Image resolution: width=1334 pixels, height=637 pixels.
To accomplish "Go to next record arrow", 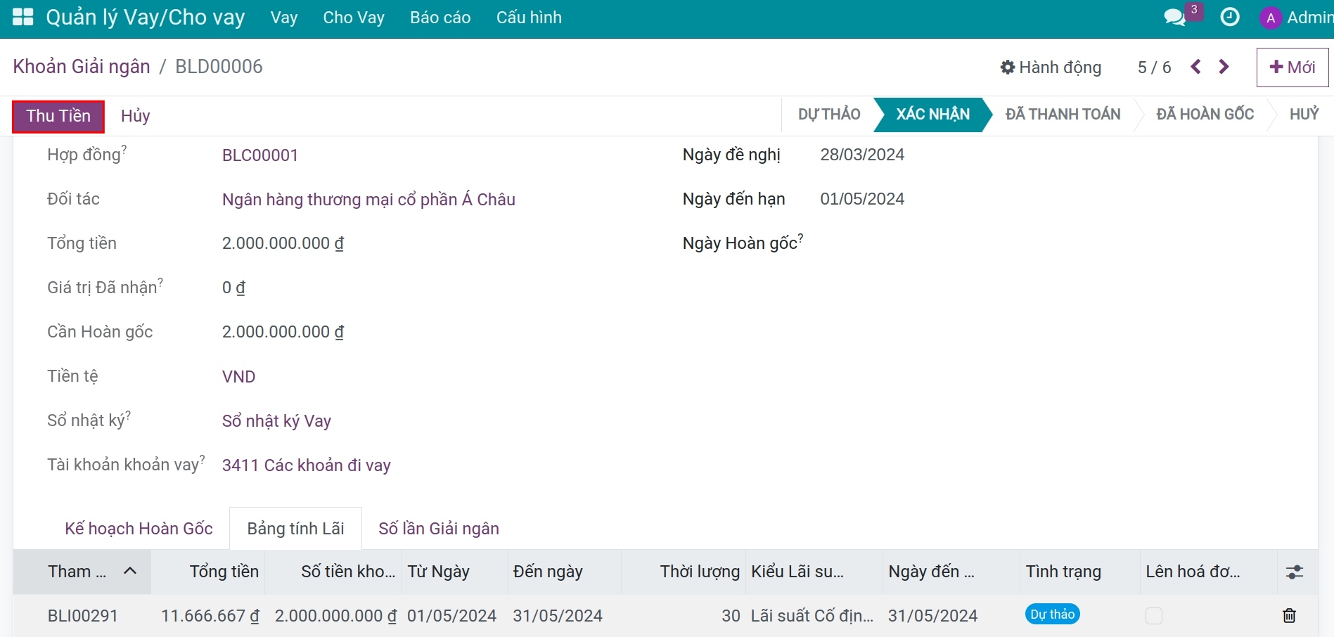I will [x=1224, y=67].
